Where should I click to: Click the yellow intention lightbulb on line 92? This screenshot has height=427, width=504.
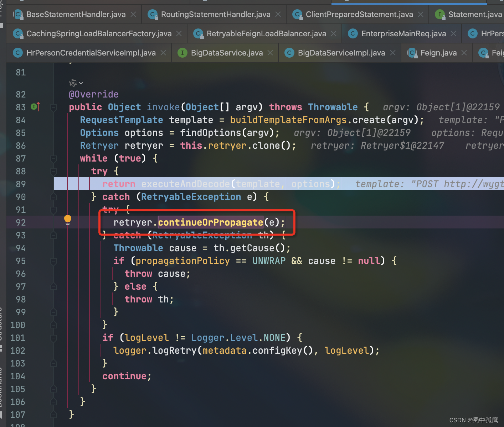pos(68,220)
